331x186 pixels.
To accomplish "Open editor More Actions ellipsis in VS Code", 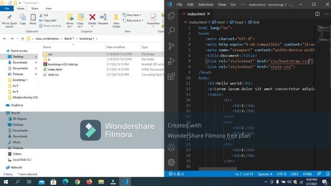I will pos(326,14).
